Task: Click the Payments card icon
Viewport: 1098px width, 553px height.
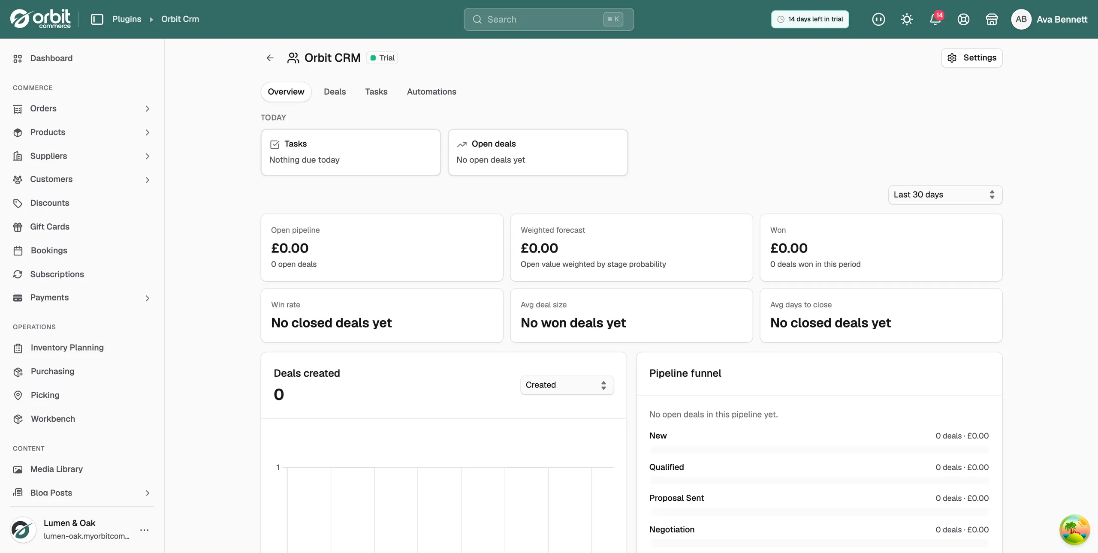Action: click(x=18, y=298)
